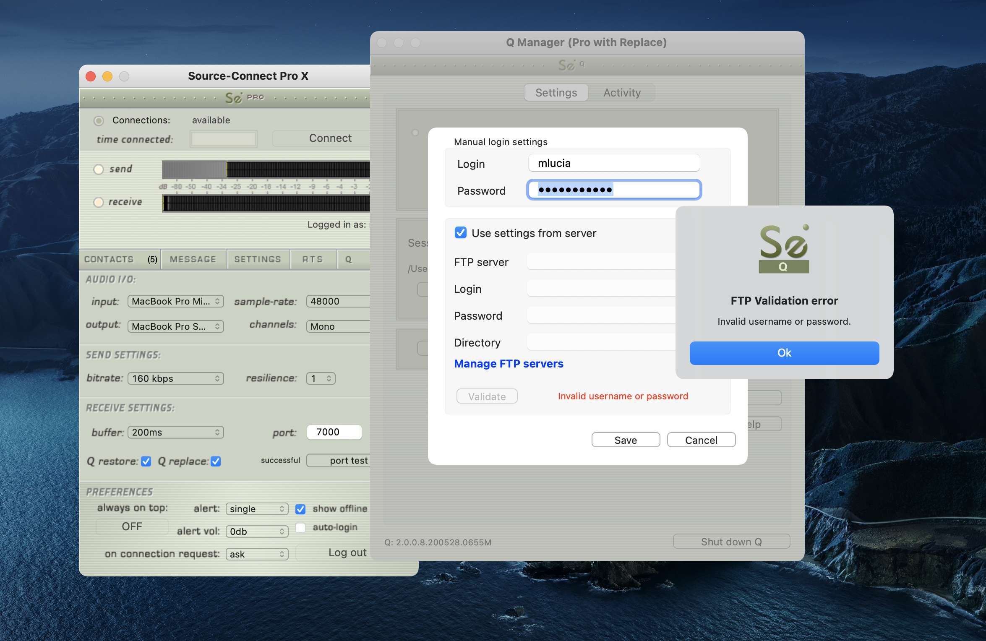Open the Manage FTP servers link
Image resolution: width=986 pixels, height=641 pixels.
[x=509, y=364]
